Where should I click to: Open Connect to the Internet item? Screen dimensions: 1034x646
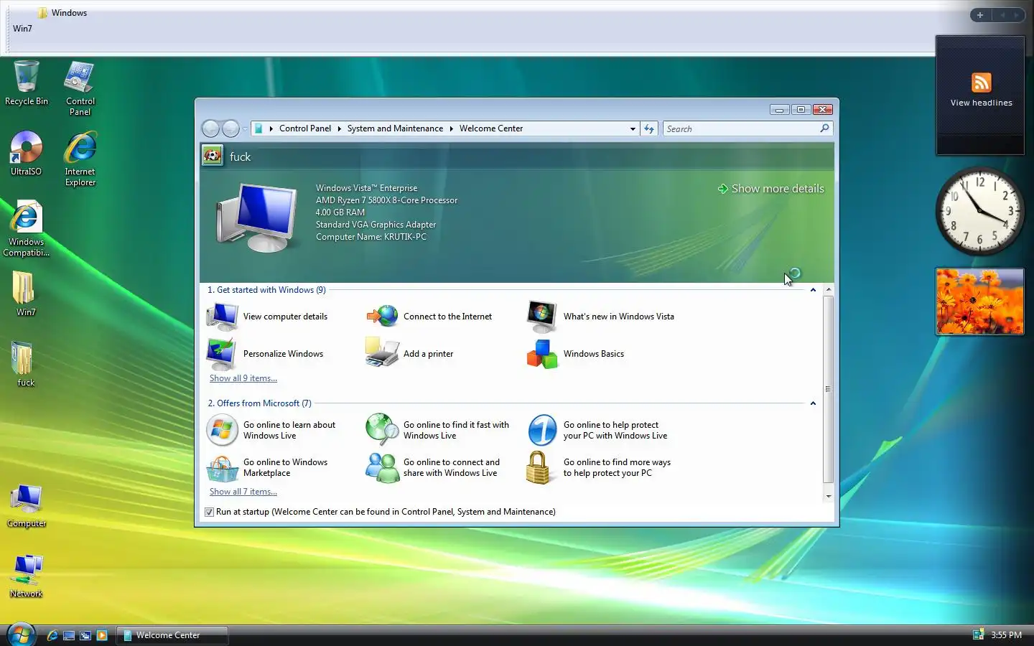click(x=429, y=317)
